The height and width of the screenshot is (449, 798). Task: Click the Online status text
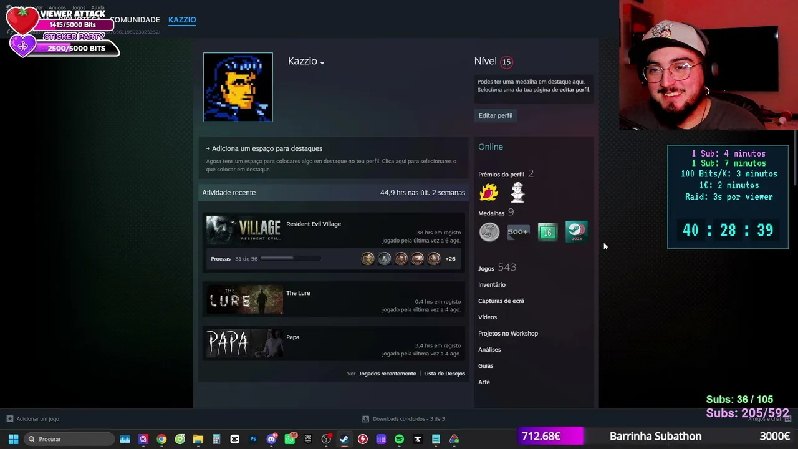coord(491,147)
